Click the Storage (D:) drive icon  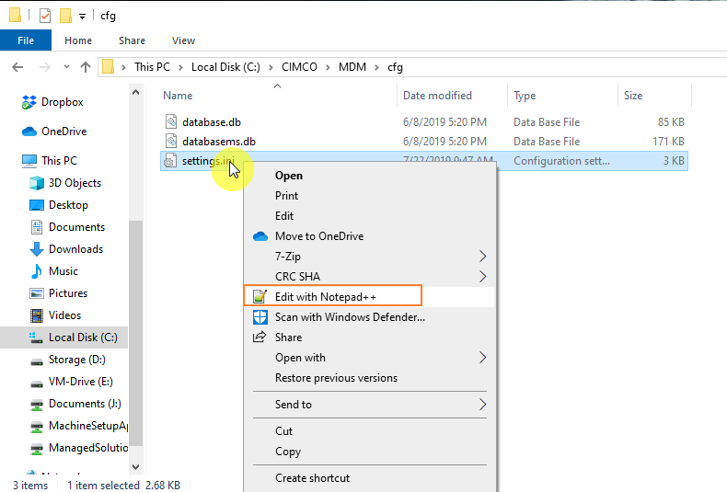(x=37, y=361)
